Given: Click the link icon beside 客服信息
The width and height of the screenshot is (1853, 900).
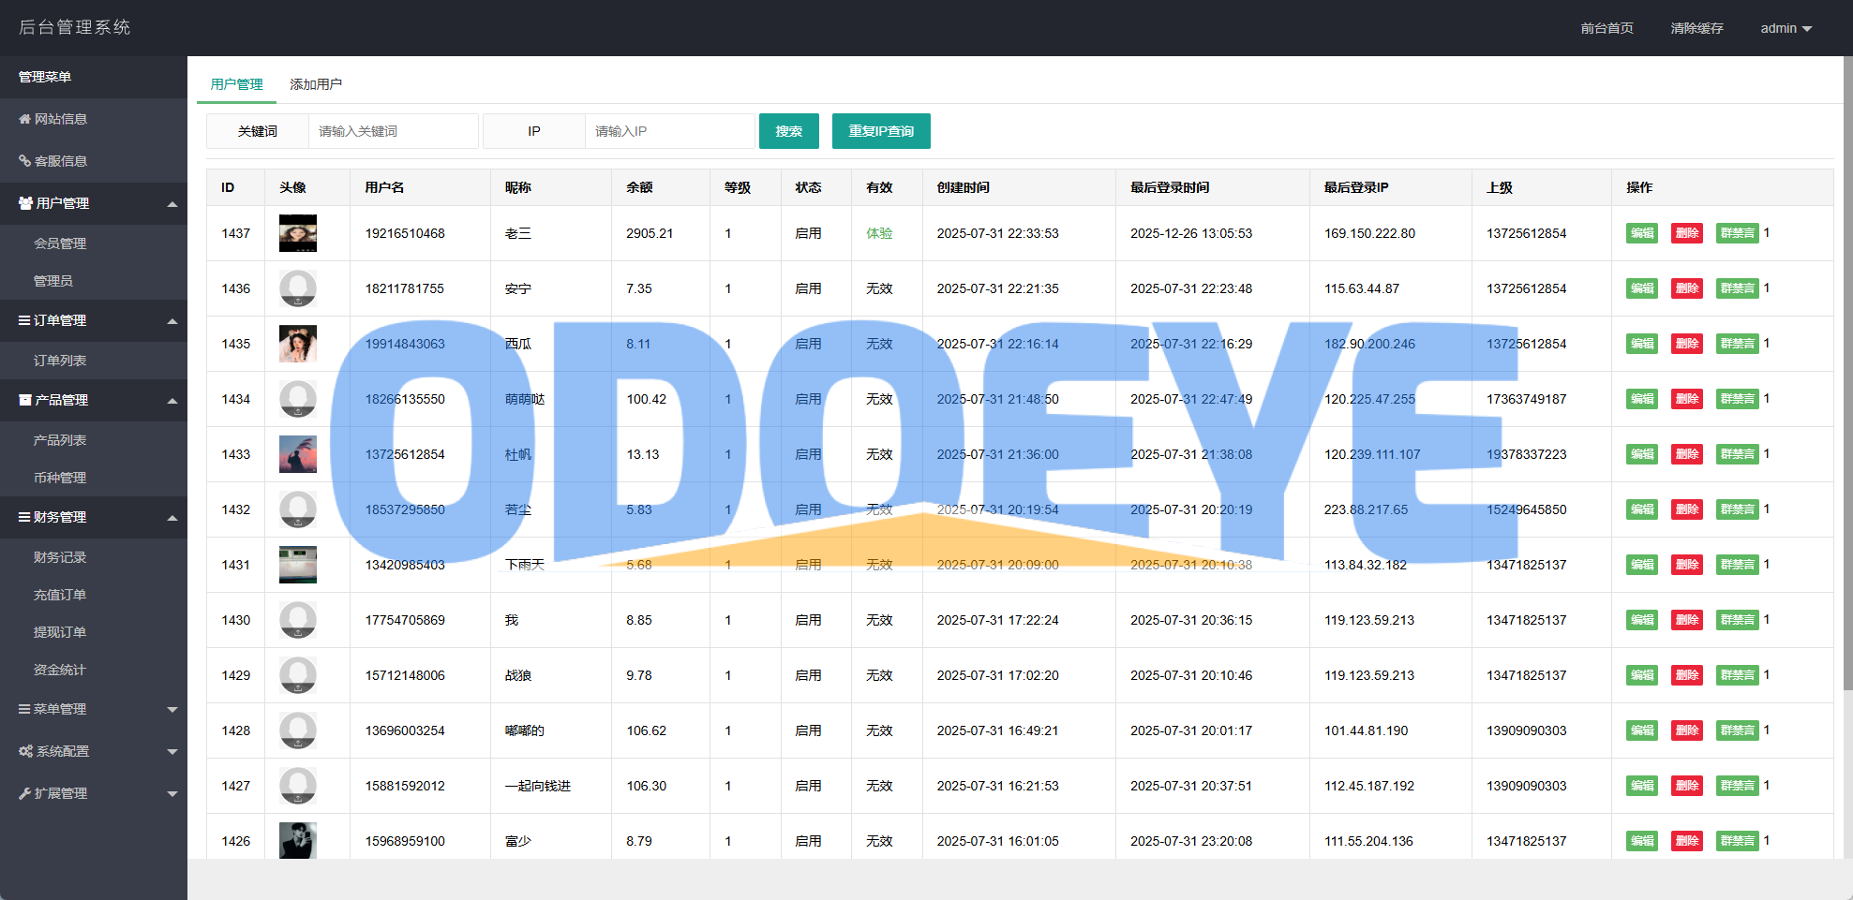Looking at the screenshot, I should (x=24, y=161).
